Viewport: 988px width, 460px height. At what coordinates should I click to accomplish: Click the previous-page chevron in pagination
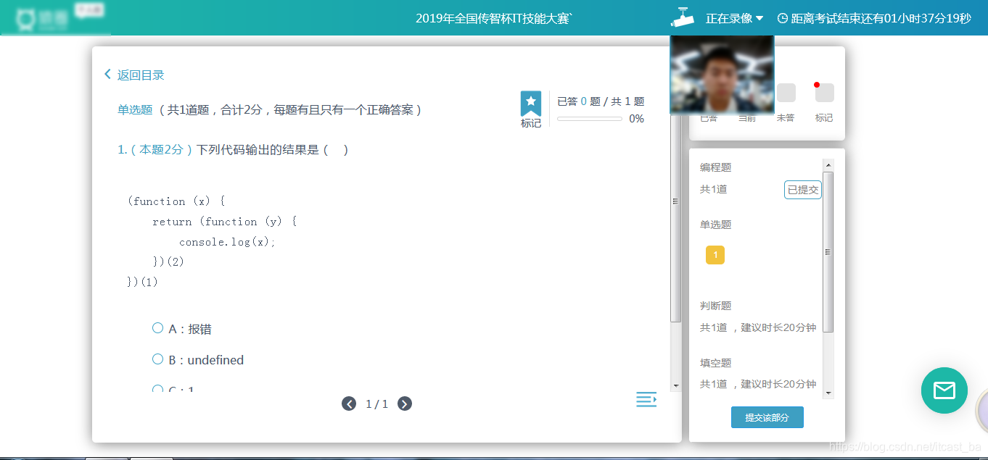(349, 403)
